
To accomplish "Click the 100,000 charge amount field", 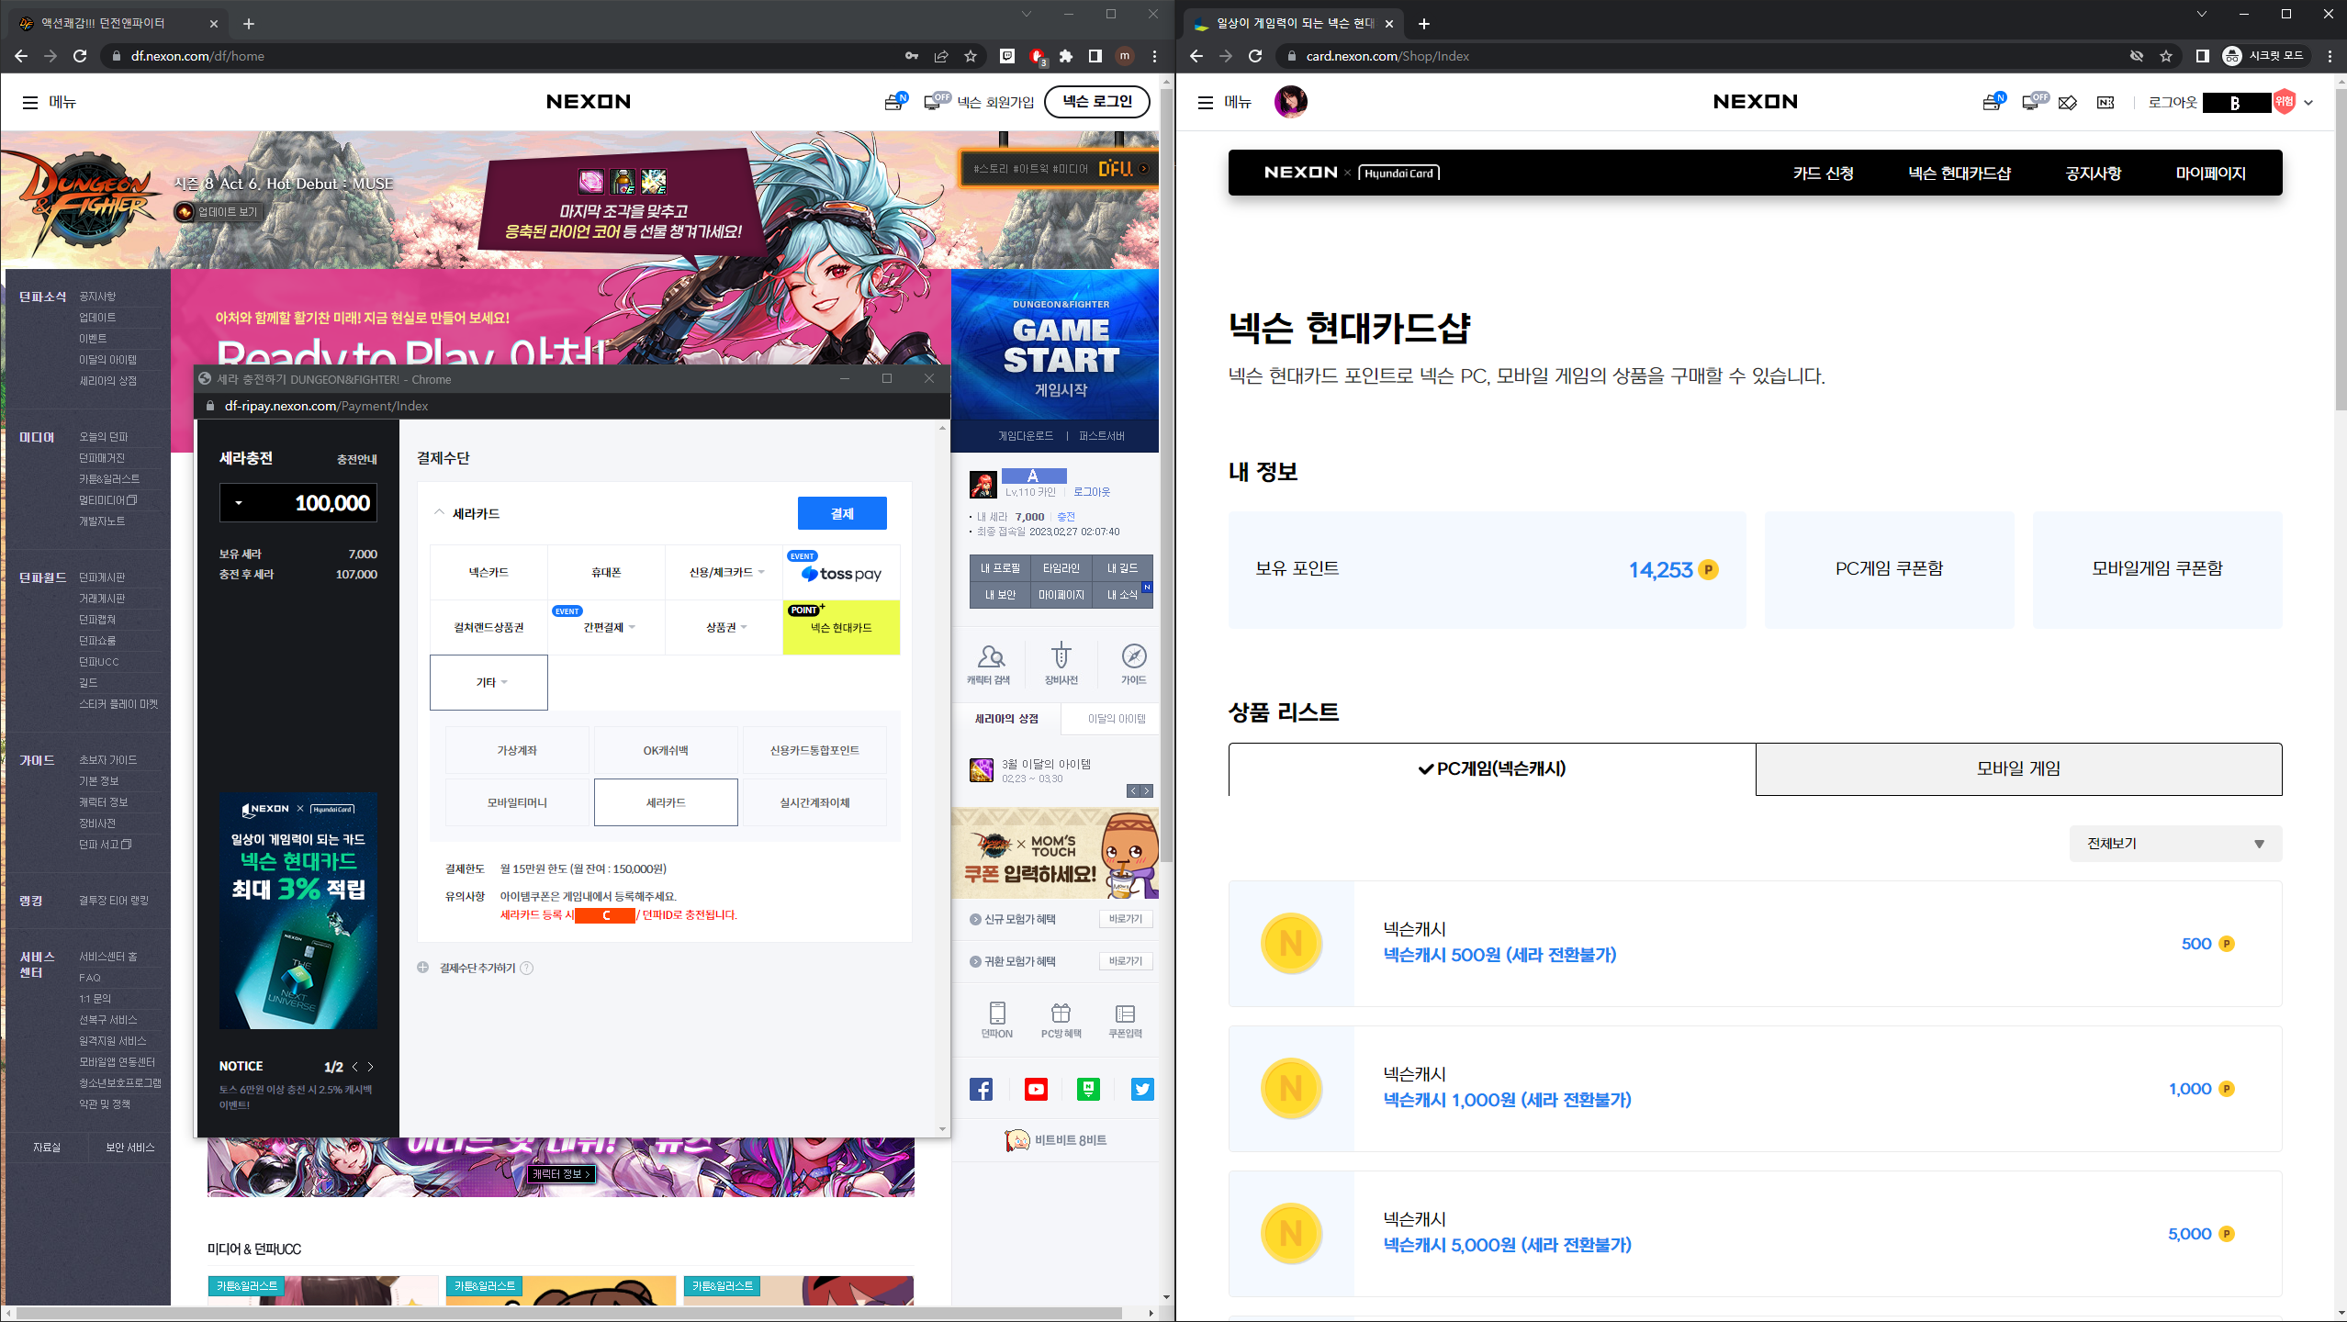I will click(x=299, y=503).
